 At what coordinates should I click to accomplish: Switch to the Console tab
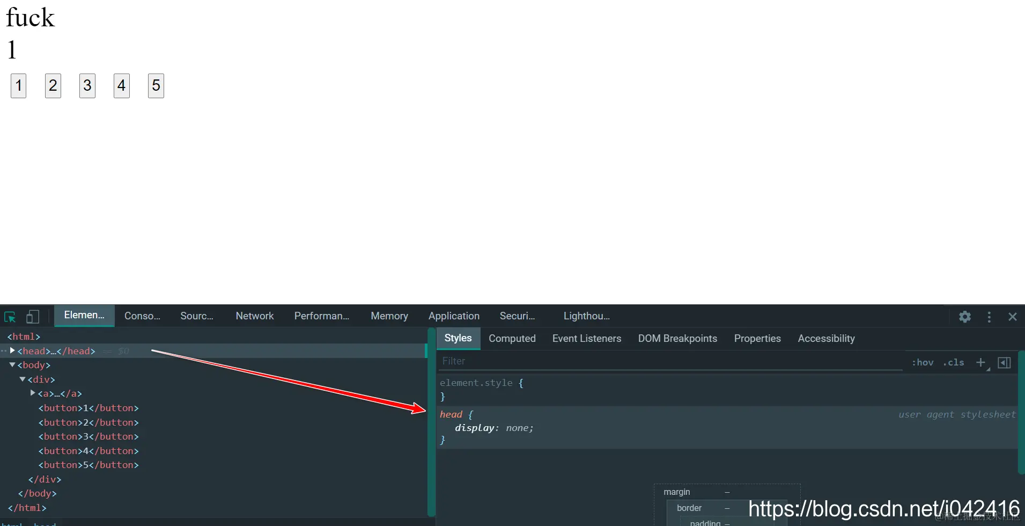pos(142,316)
